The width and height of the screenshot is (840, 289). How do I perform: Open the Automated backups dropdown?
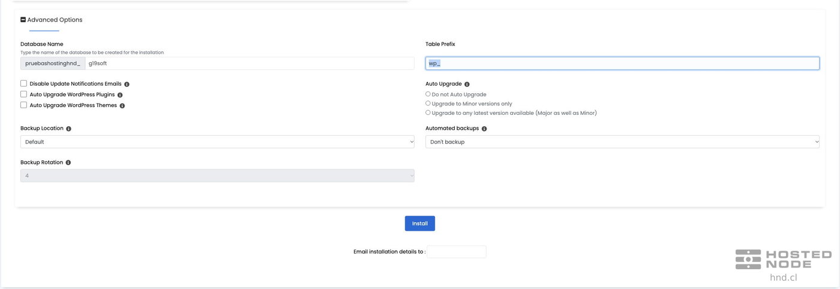[622, 142]
